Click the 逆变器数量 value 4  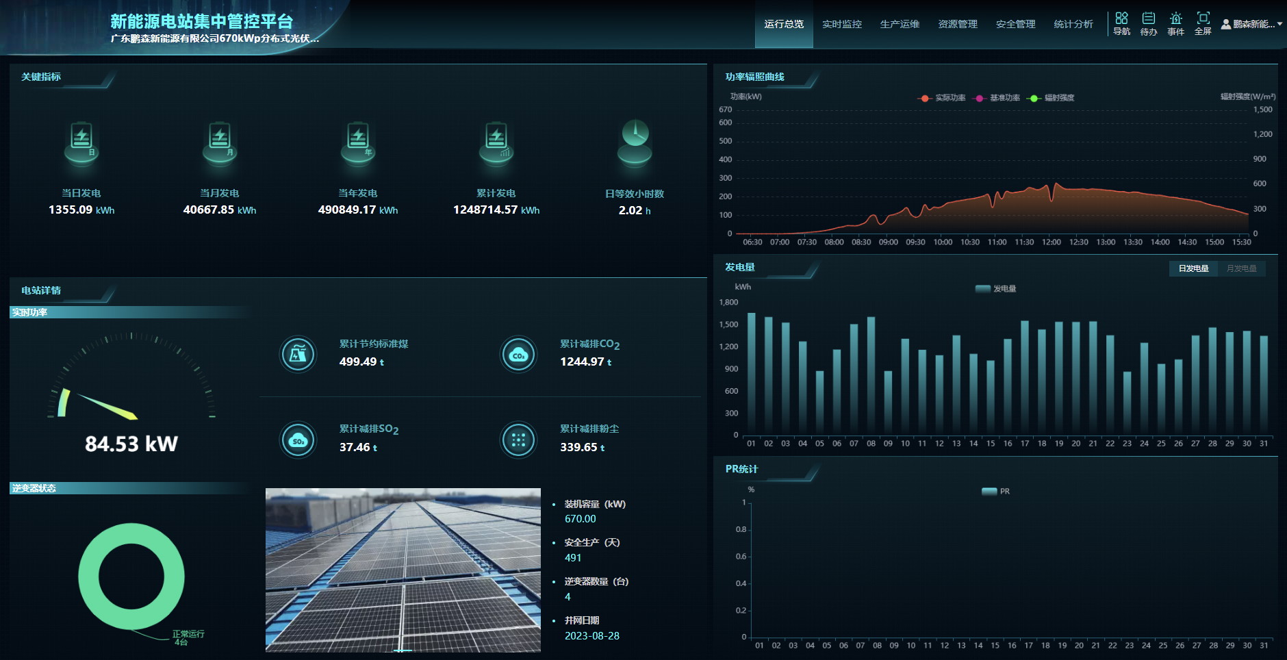click(568, 597)
